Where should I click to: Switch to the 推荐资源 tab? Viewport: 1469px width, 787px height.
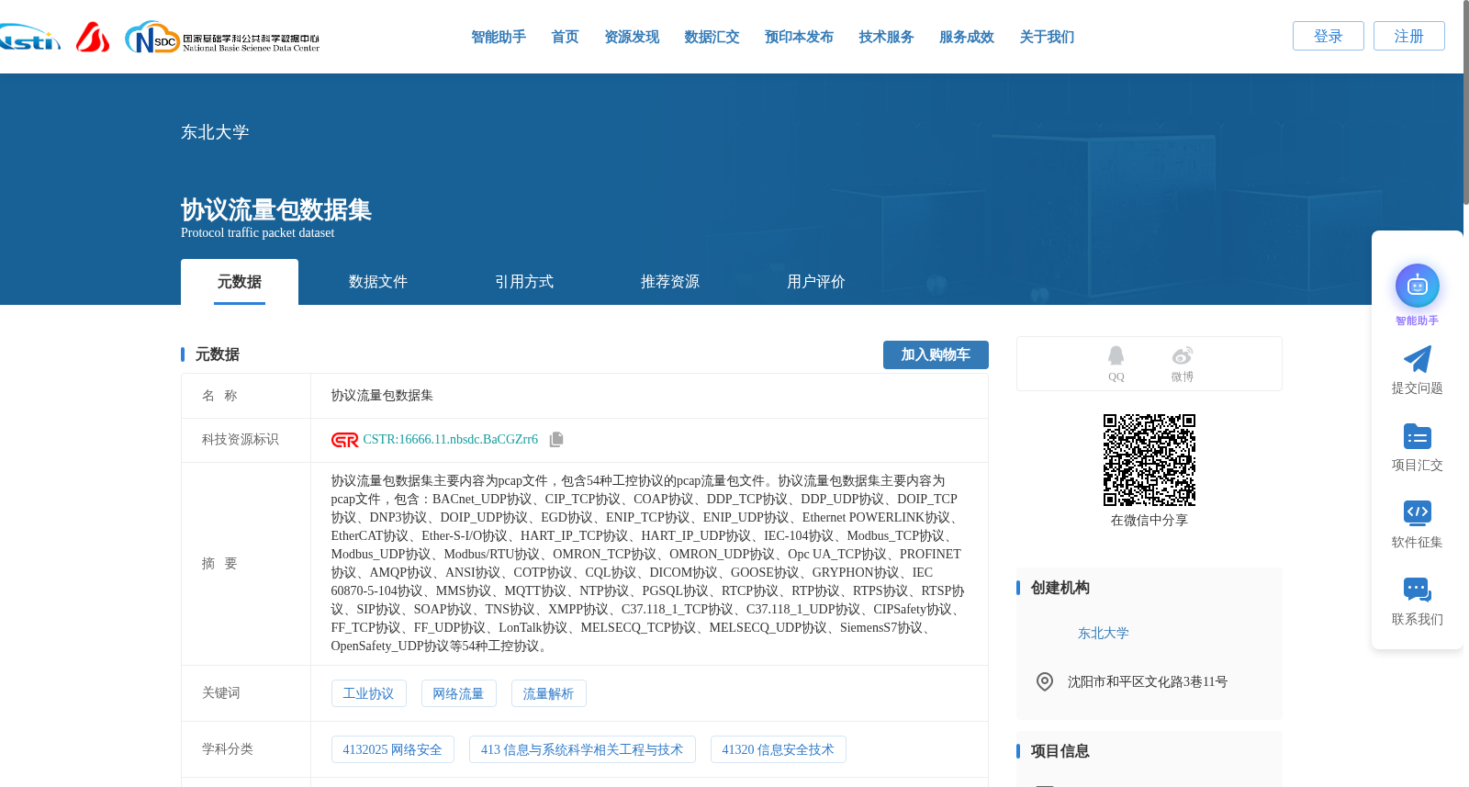point(670,282)
